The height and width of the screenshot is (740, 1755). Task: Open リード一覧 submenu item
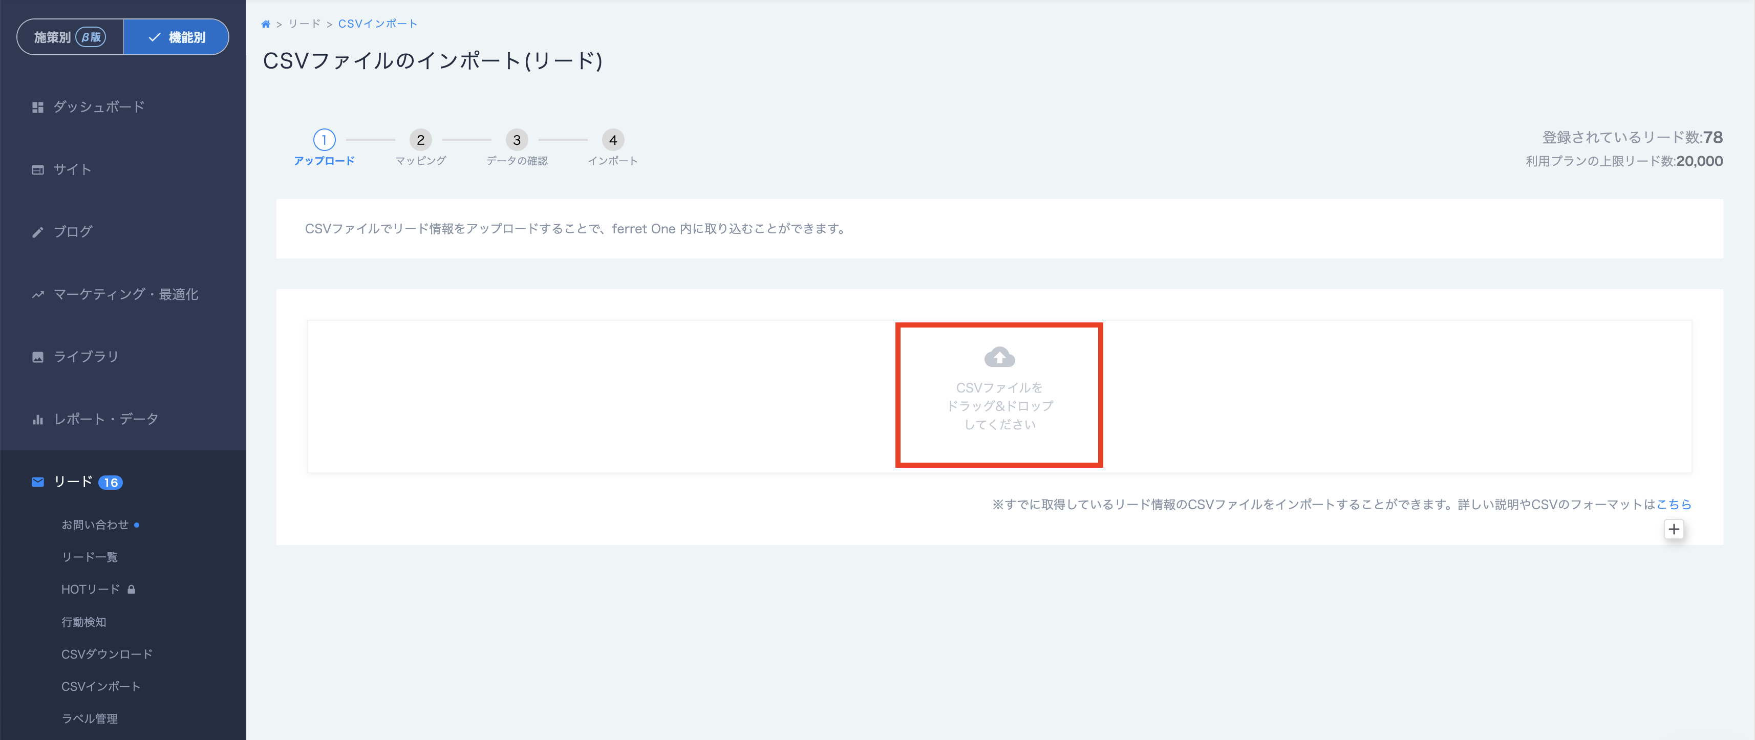tap(89, 557)
